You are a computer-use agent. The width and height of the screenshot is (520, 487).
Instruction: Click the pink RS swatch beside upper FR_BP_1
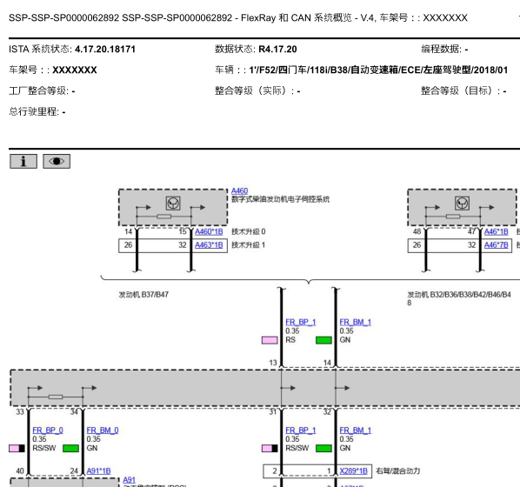[x=270, y=340]
